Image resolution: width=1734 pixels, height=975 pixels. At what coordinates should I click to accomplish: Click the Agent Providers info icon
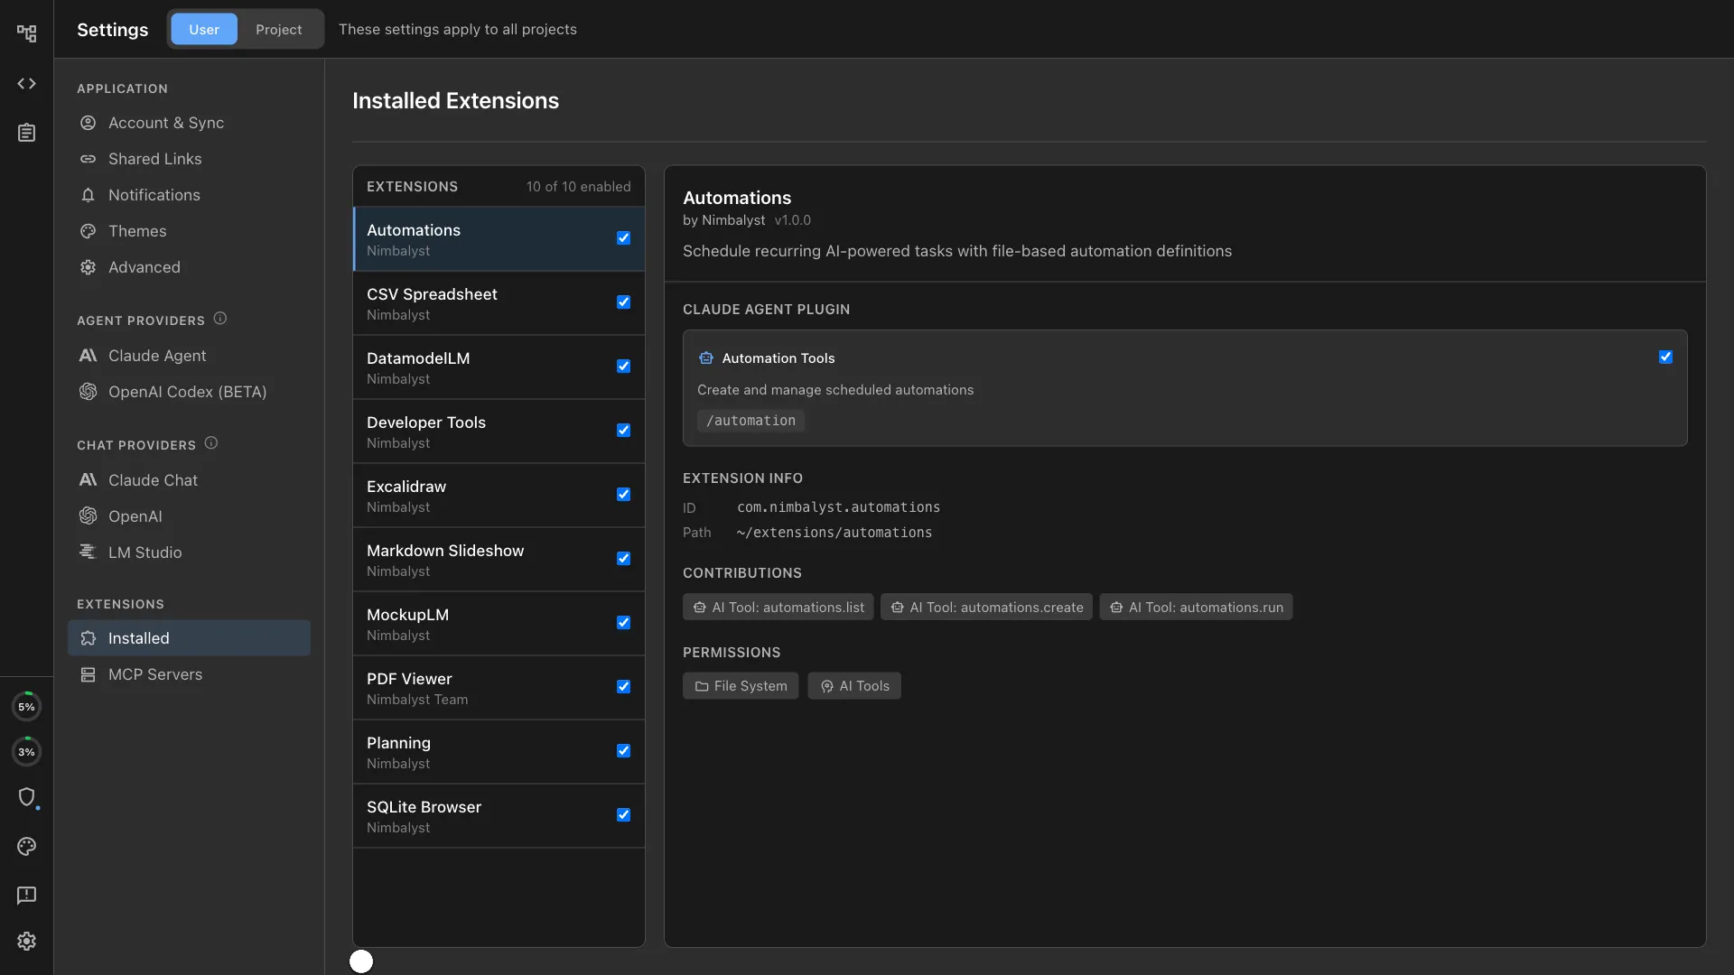coord(219,317)
